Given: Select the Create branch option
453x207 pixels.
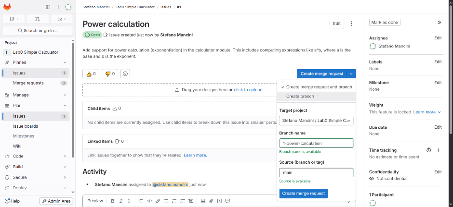Looking at the screenshot, I should click(x=300, y=96).
